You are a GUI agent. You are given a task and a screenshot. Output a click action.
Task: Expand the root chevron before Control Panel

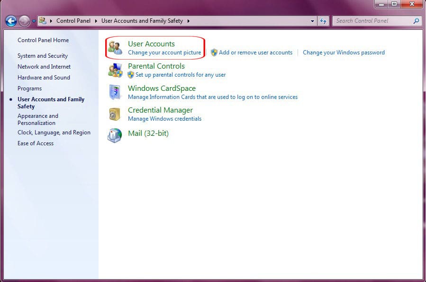coord(51,21)
